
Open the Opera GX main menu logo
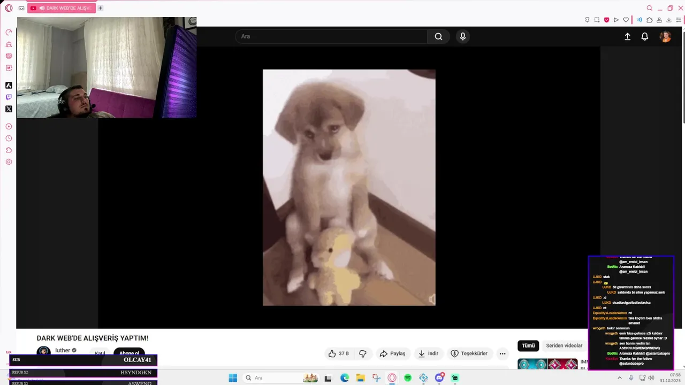tap(9, 8)
